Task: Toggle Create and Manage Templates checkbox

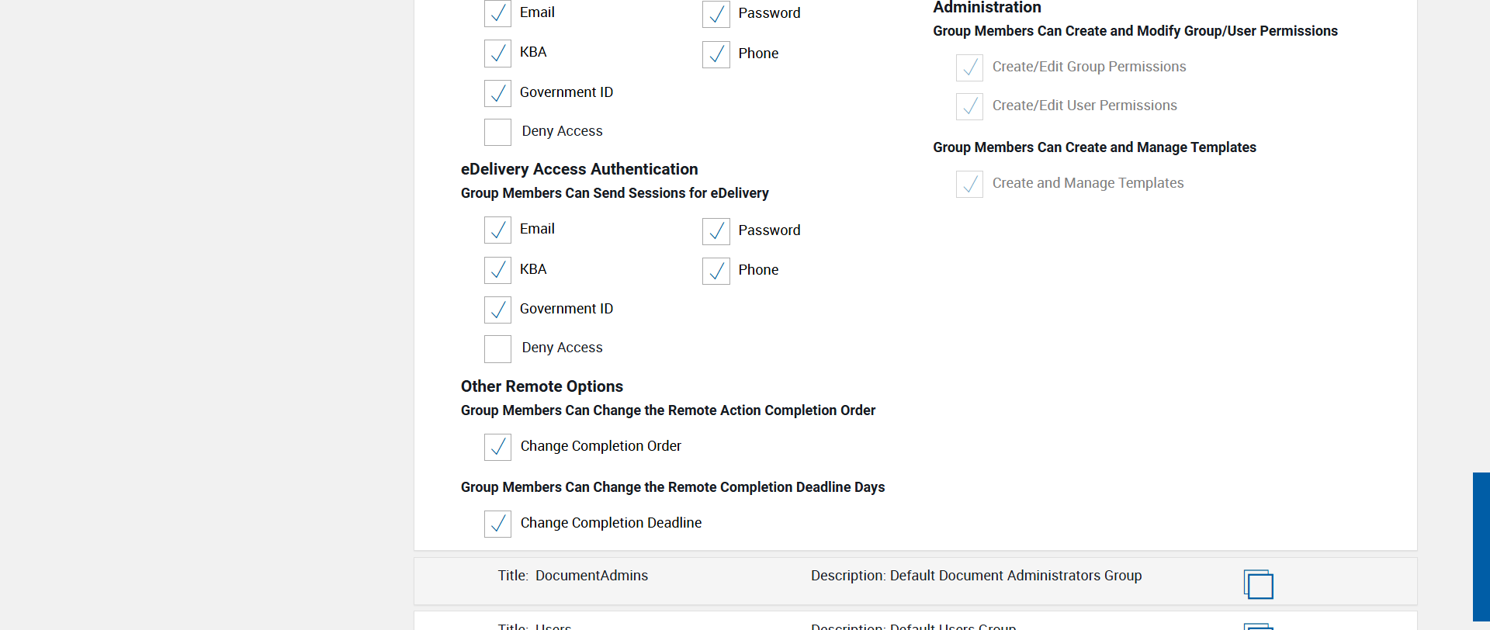Action: [x=969, y=184]
